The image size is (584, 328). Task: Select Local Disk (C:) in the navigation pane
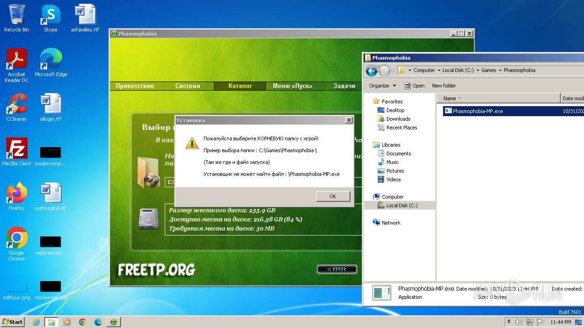pos(401,205)
